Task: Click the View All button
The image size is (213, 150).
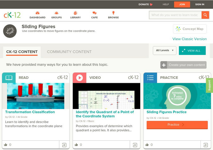Action: coord(192,51)
